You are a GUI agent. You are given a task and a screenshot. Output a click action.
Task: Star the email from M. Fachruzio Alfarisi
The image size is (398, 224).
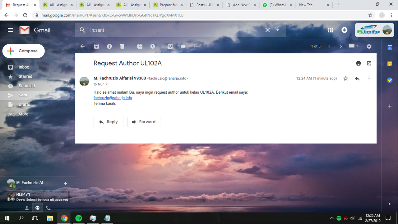click(345, 78)
